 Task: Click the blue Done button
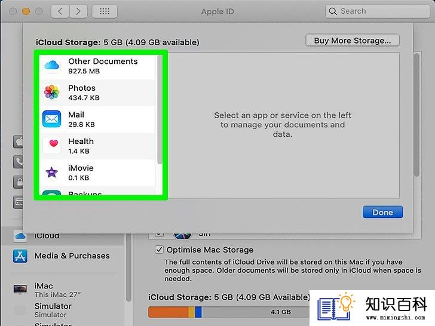[x=382, y=212]
